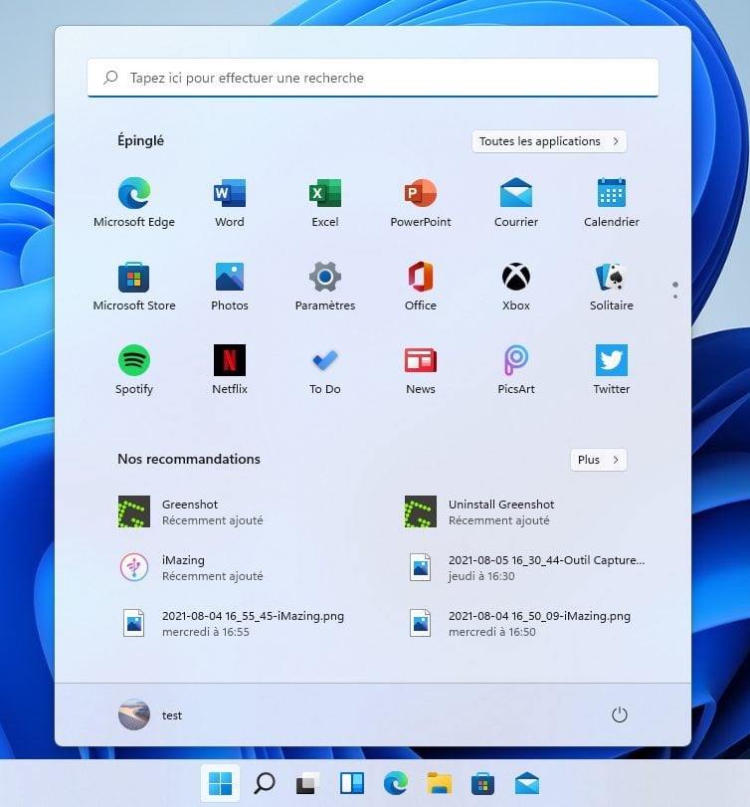Open Search from the taskbar
Viewport: 750px width, 807px height.
[x=265, y=783]
